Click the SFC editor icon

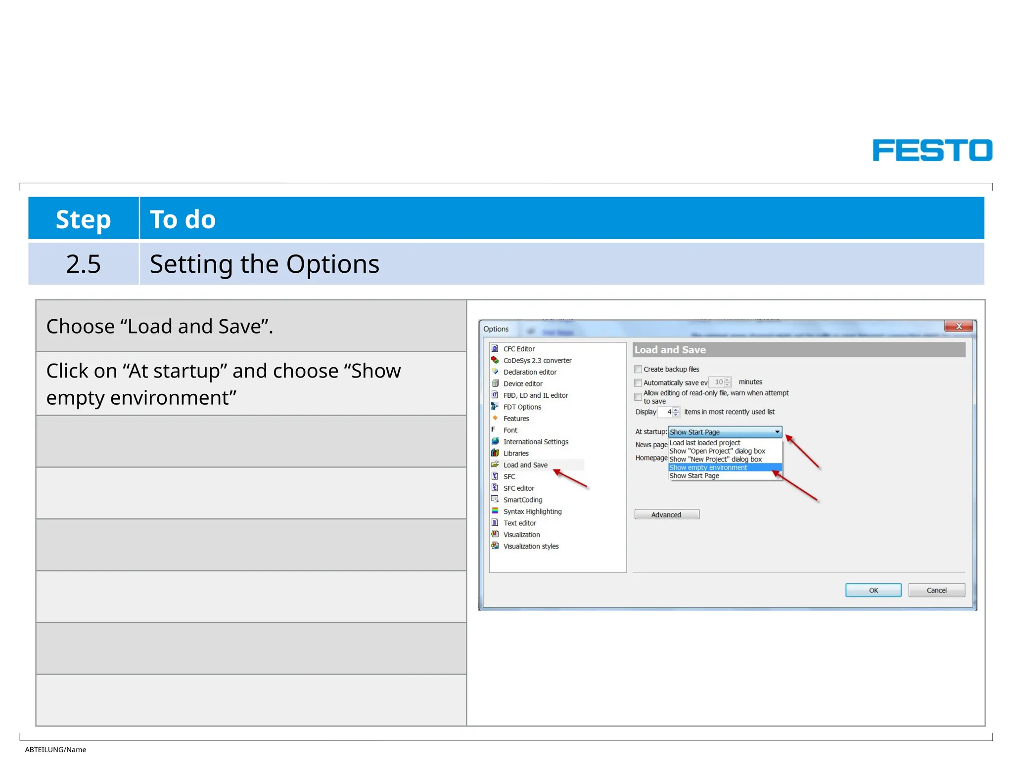coord(495,488)
